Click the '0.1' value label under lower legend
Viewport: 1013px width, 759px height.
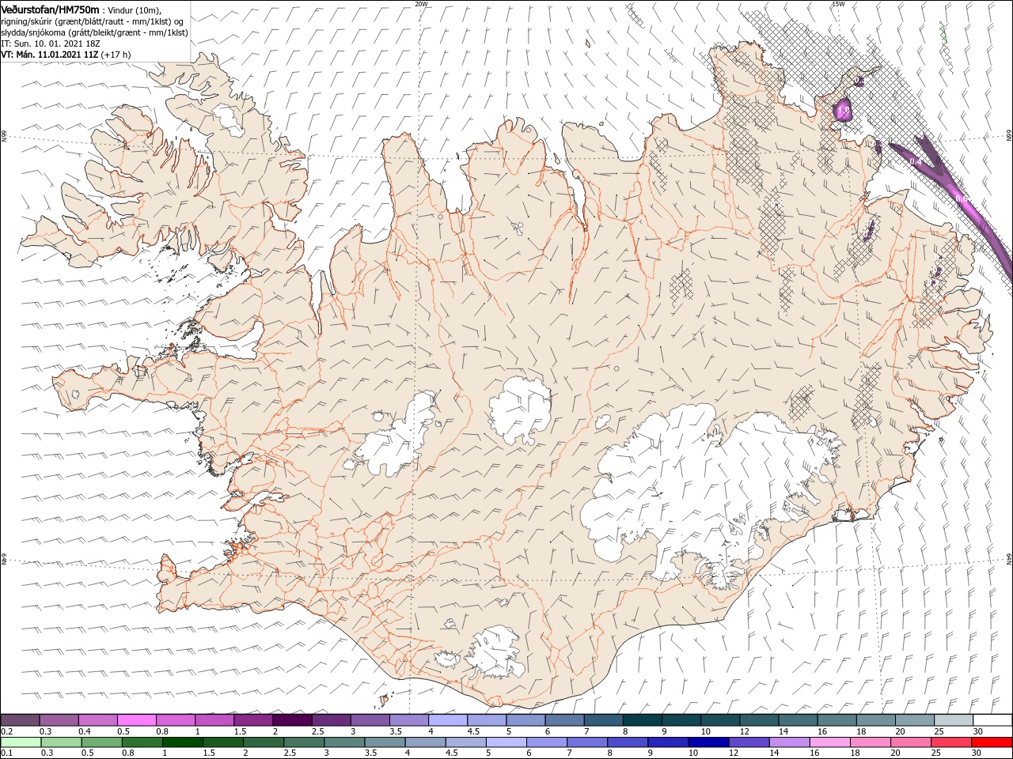coord(6,753)
